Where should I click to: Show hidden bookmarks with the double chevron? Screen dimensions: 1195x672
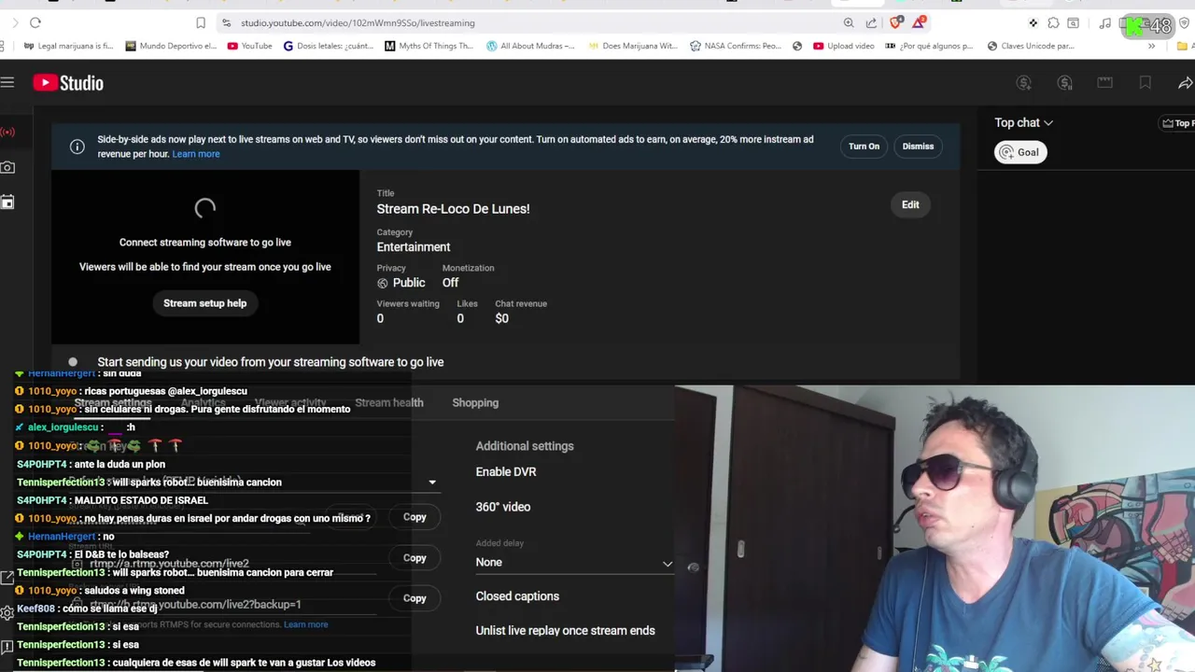tap(1151, 46)
